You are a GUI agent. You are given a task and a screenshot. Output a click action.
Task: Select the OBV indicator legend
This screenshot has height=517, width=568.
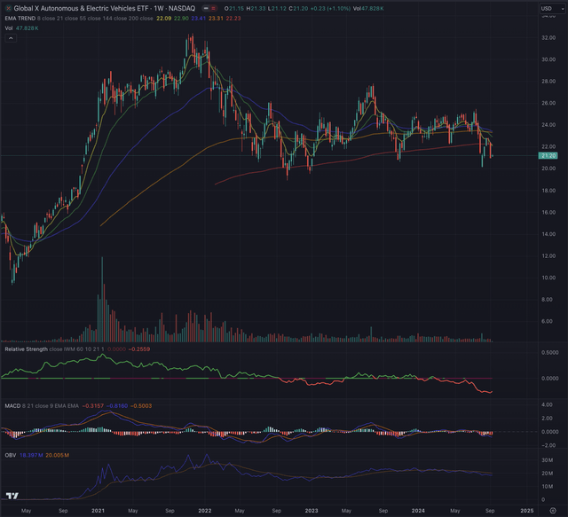coord(11,455)
